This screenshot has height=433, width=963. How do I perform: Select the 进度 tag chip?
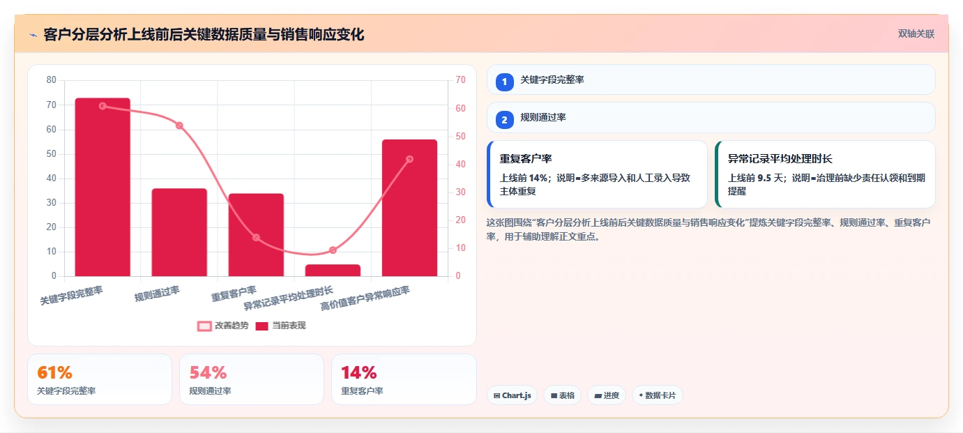pos(607,395)
